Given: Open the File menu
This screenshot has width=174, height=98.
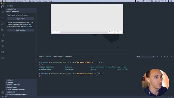Looking at the screenshot, I should pyautogui.click(x=11, y=1).
